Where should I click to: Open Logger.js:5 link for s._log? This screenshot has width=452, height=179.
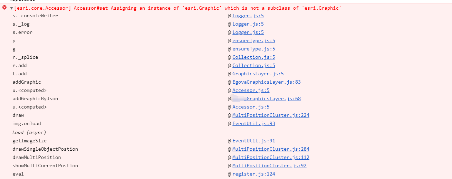248,24
